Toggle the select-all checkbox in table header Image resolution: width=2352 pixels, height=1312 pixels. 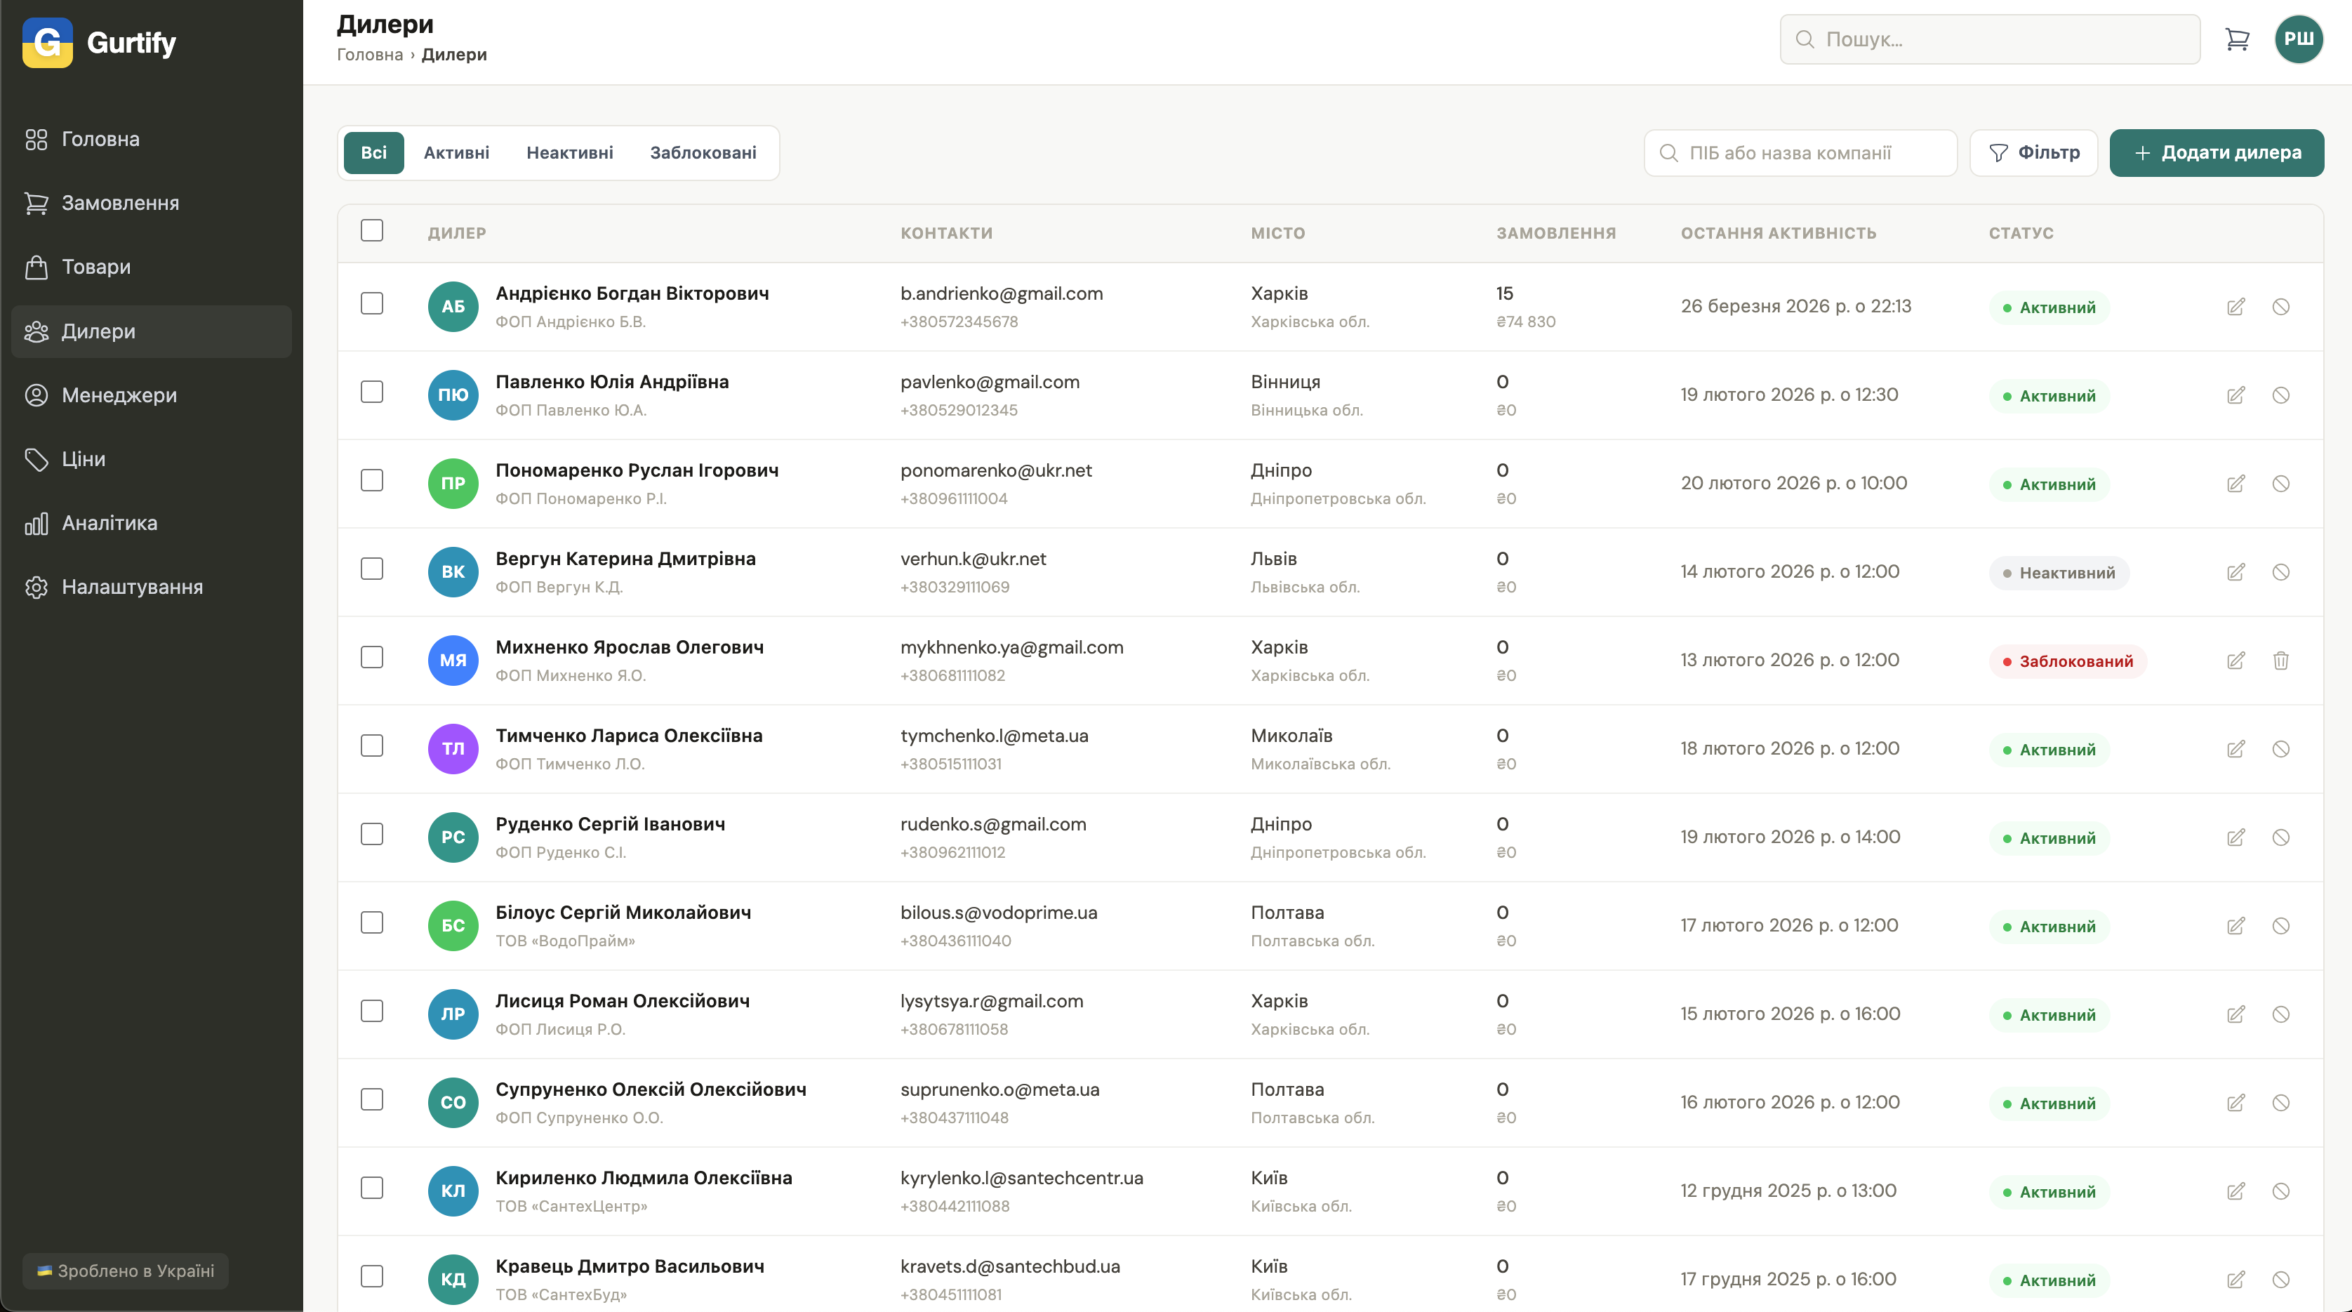click(x=371, y=230)
